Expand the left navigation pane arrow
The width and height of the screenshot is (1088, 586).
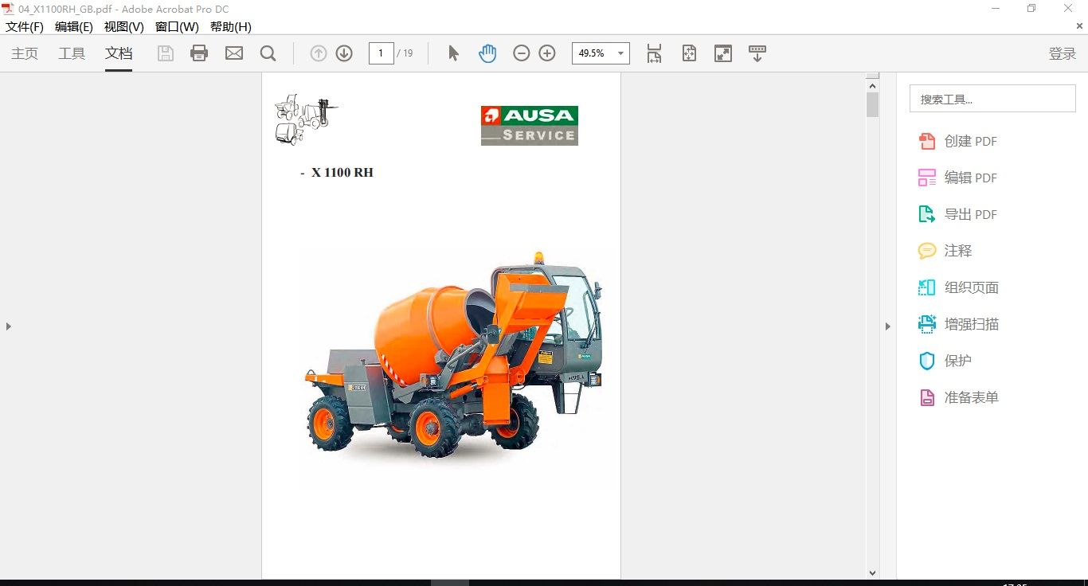[x=8, y=326]
